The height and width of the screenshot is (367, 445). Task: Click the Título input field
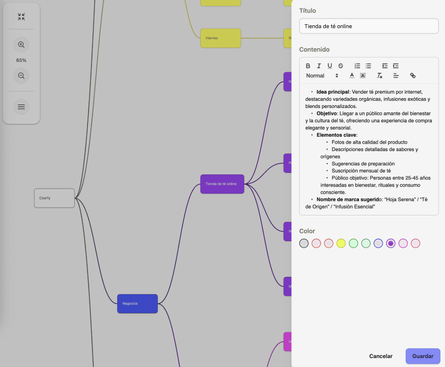click(x=369, y=26)
